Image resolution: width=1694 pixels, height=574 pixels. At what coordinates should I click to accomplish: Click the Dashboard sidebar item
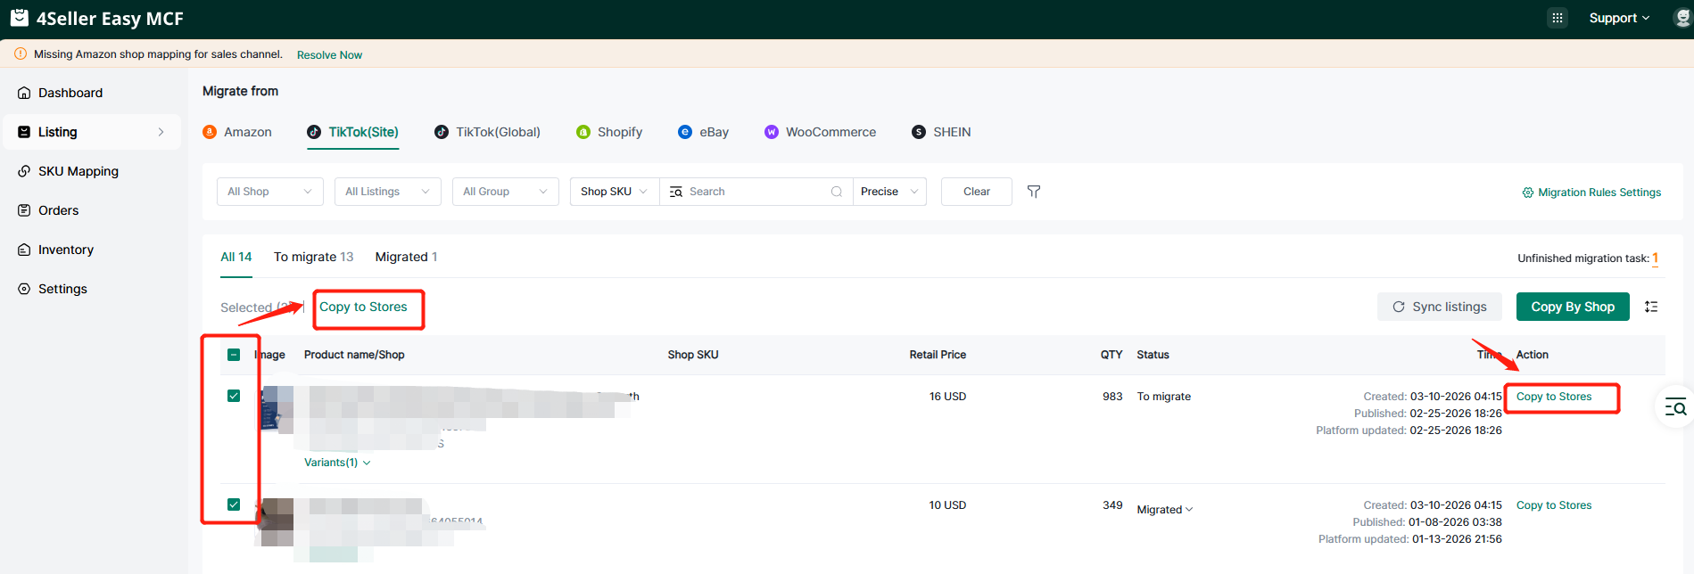click(x=70, y=93)
